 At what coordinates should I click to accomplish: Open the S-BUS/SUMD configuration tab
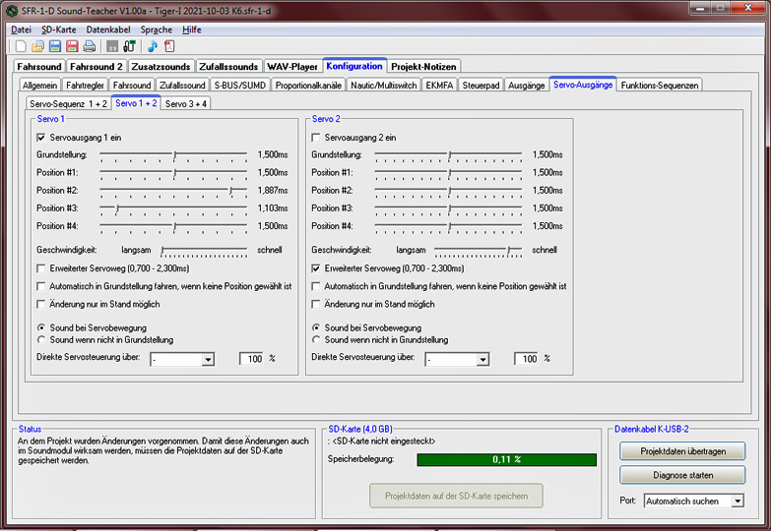(240, 85)
